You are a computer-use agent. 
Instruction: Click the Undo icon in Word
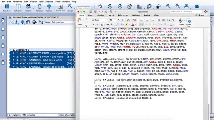[x=100, y=12]
